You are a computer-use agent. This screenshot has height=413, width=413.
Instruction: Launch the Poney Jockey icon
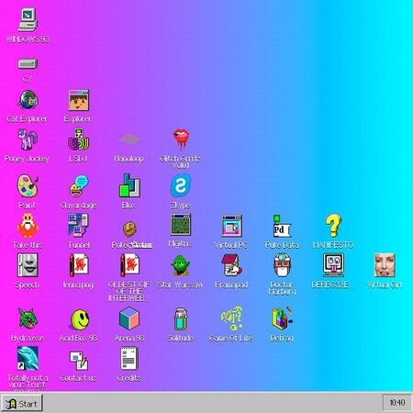point(28,140)
